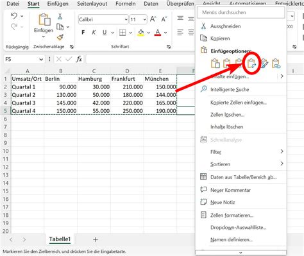Choose Intelligente Suche menu entry
This screenshot has height=256, width=304.
230,90
